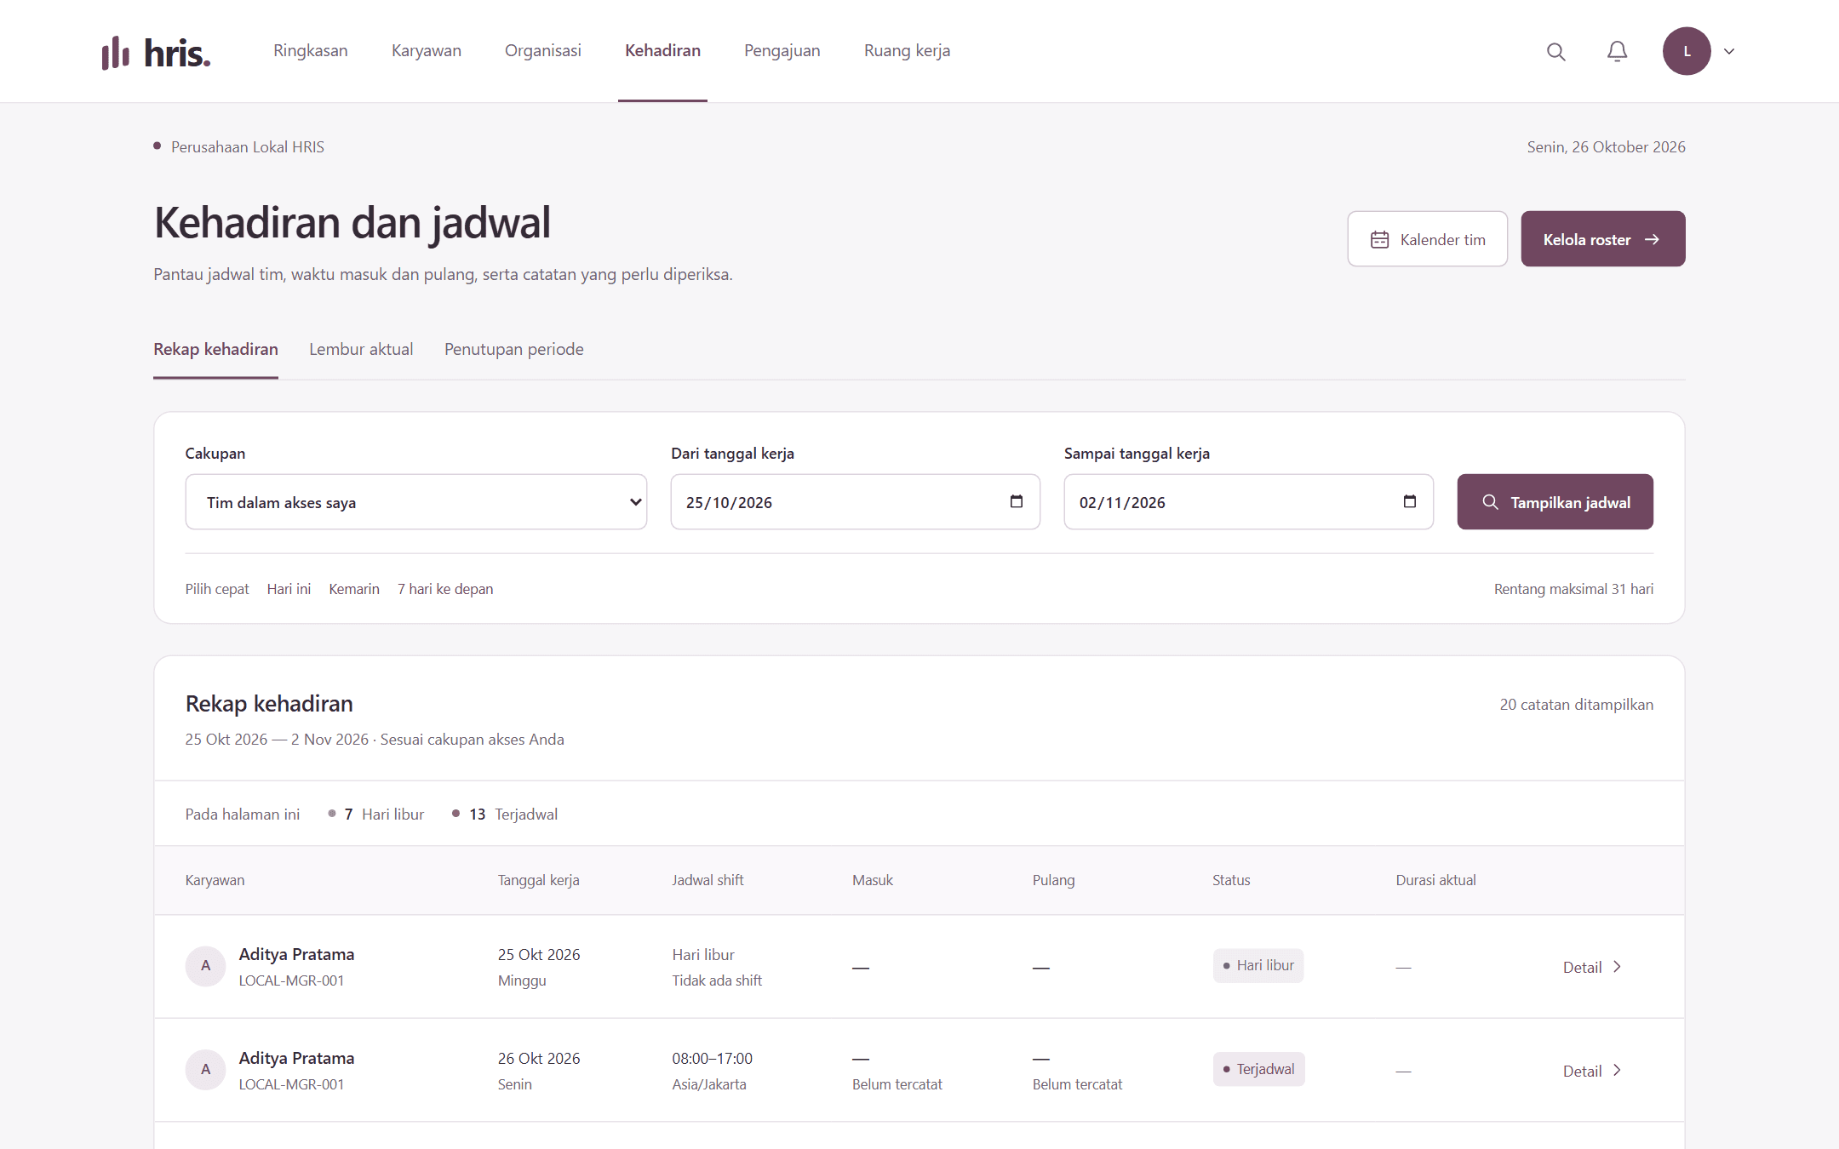Open Detail for the 25 Okt 2026 row
1839x1149 pixels.
[x=1593, y=967]
